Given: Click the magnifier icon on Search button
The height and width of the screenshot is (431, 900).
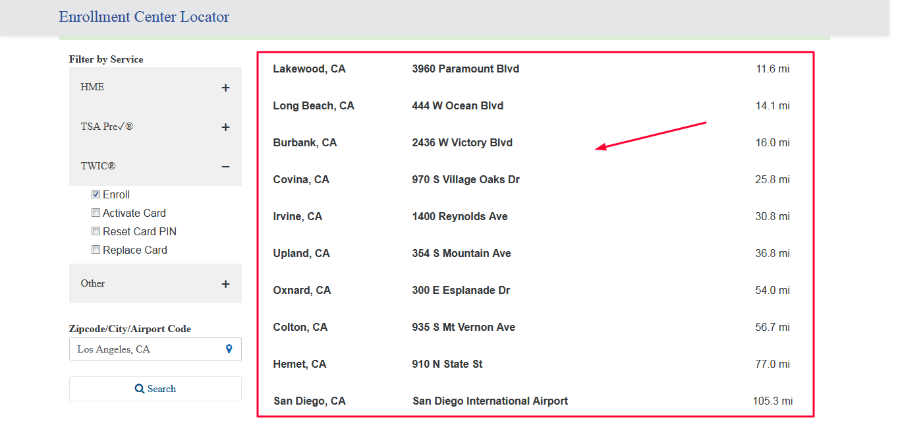Looking at the screenshot, I should point(140,389).
